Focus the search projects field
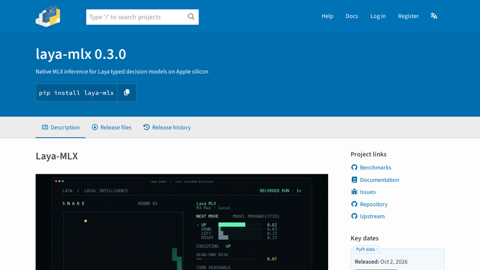The height and width of the screenshot is (270, 480). pyautogui.click(x=136, y=17)
